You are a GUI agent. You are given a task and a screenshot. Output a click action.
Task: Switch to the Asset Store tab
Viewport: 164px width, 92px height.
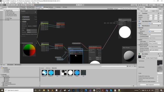[x=31, y=7]
